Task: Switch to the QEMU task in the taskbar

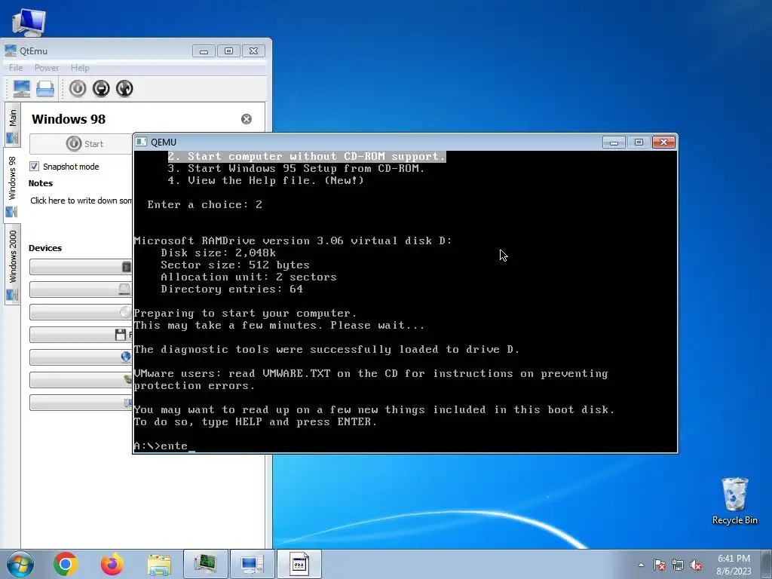Action: (205, 564)
